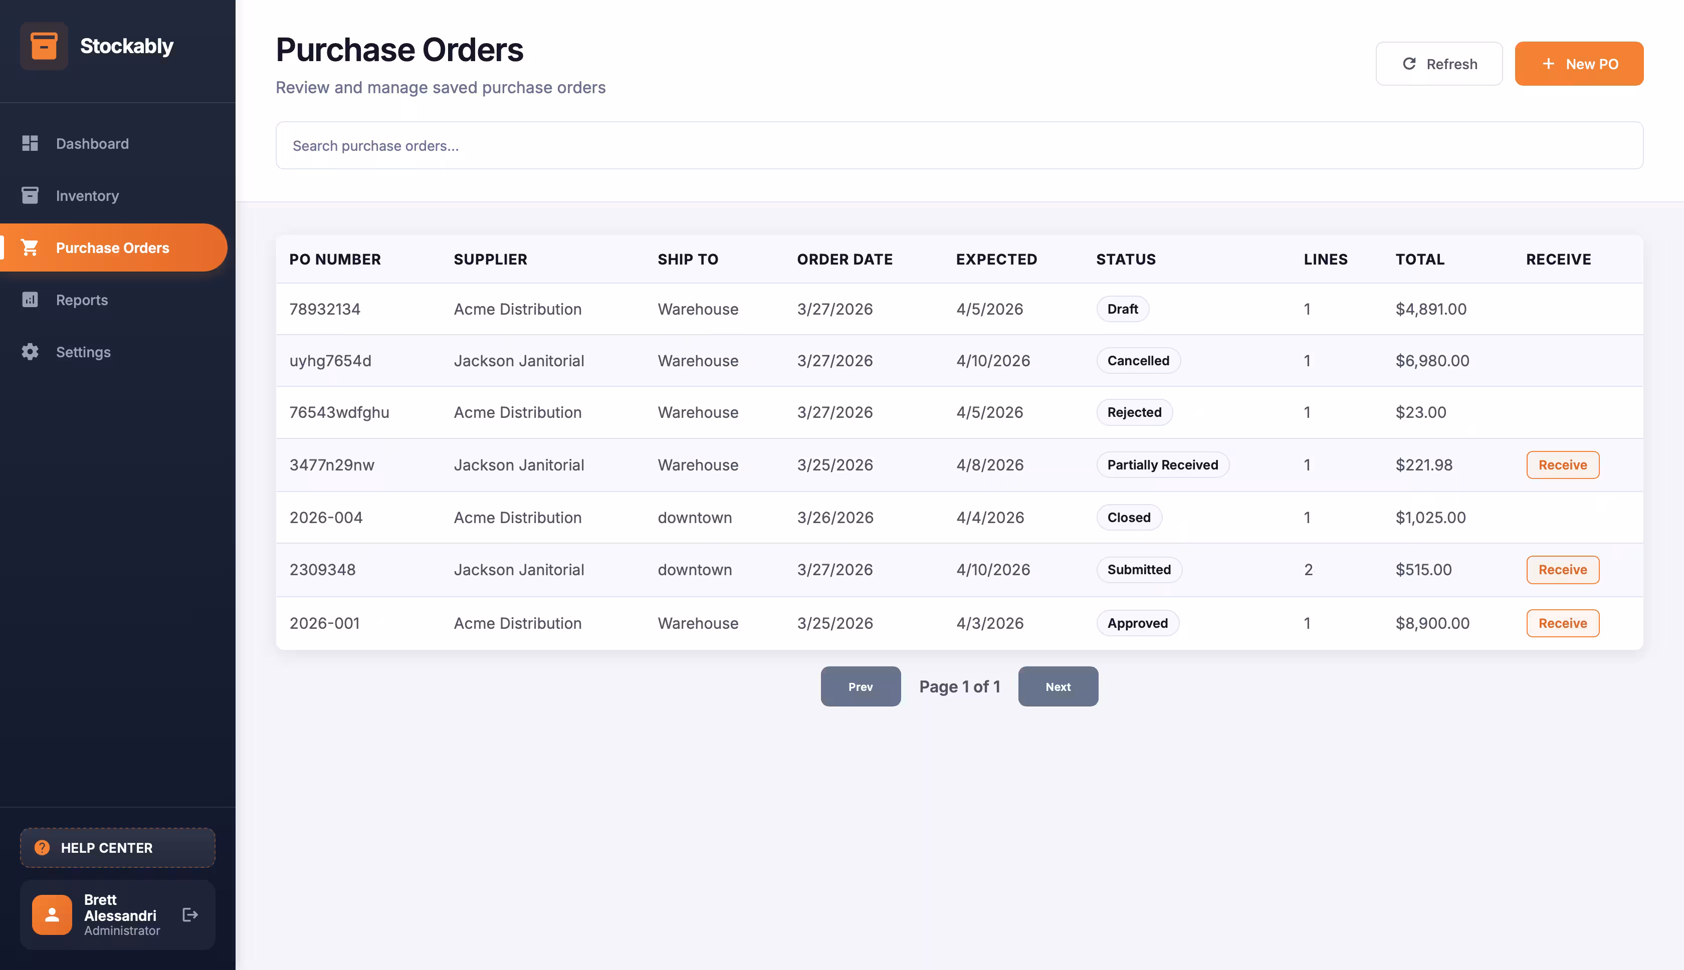Receive PO 3477n29nw

click(x=1562, y=464)
